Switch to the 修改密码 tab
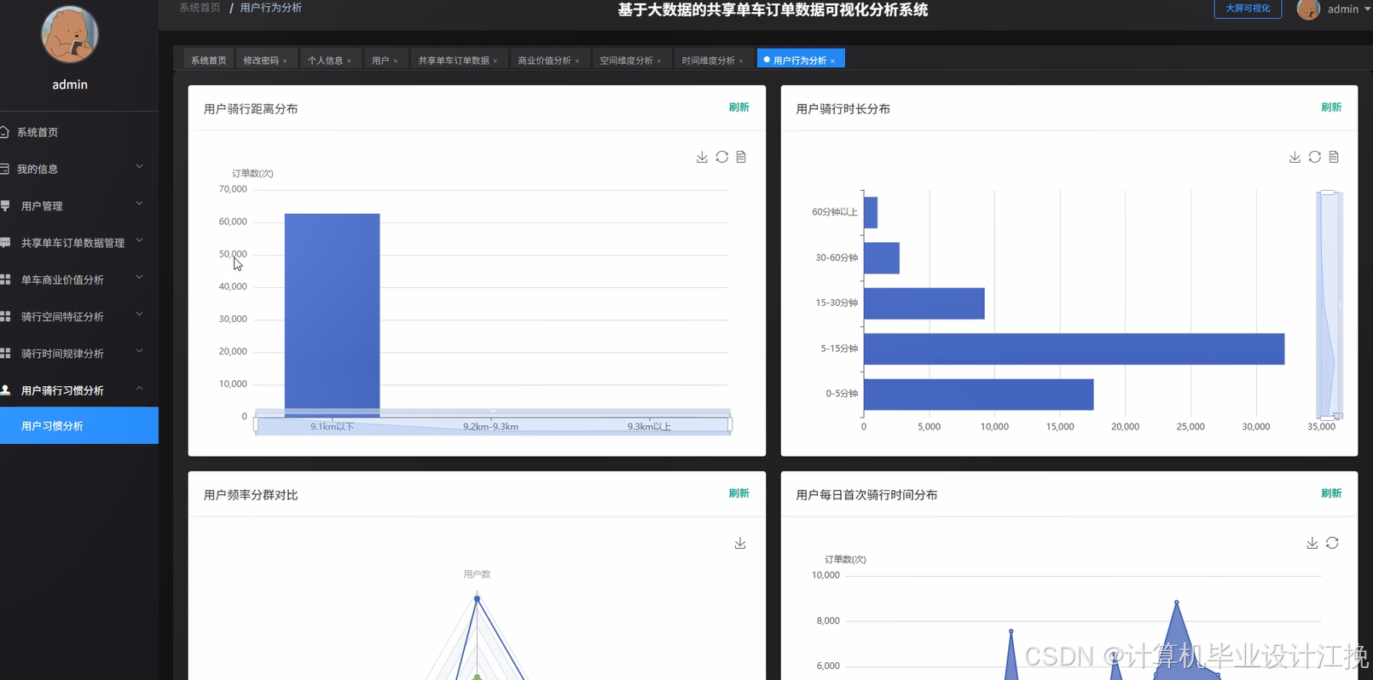 point(261,60)
